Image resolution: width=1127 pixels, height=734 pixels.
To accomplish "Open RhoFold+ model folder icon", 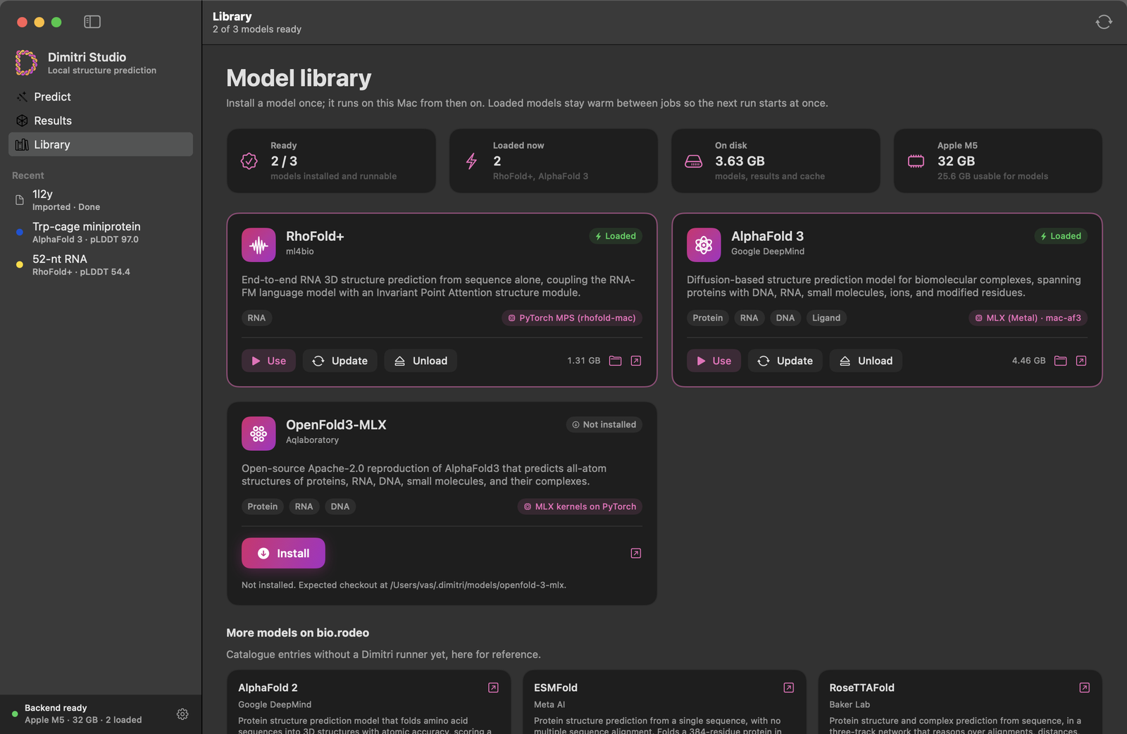I will click(615, 361).
